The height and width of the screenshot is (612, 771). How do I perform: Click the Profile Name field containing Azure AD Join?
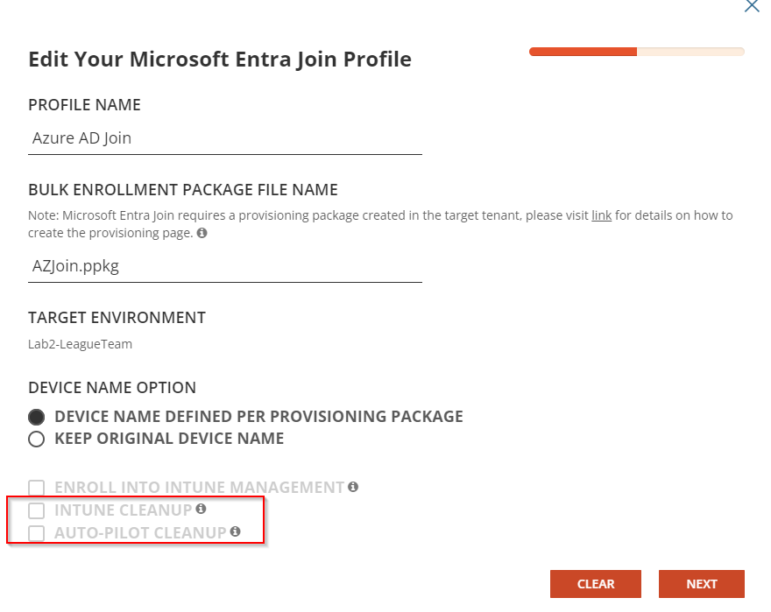pyautogui.click(x=225, y=138)
